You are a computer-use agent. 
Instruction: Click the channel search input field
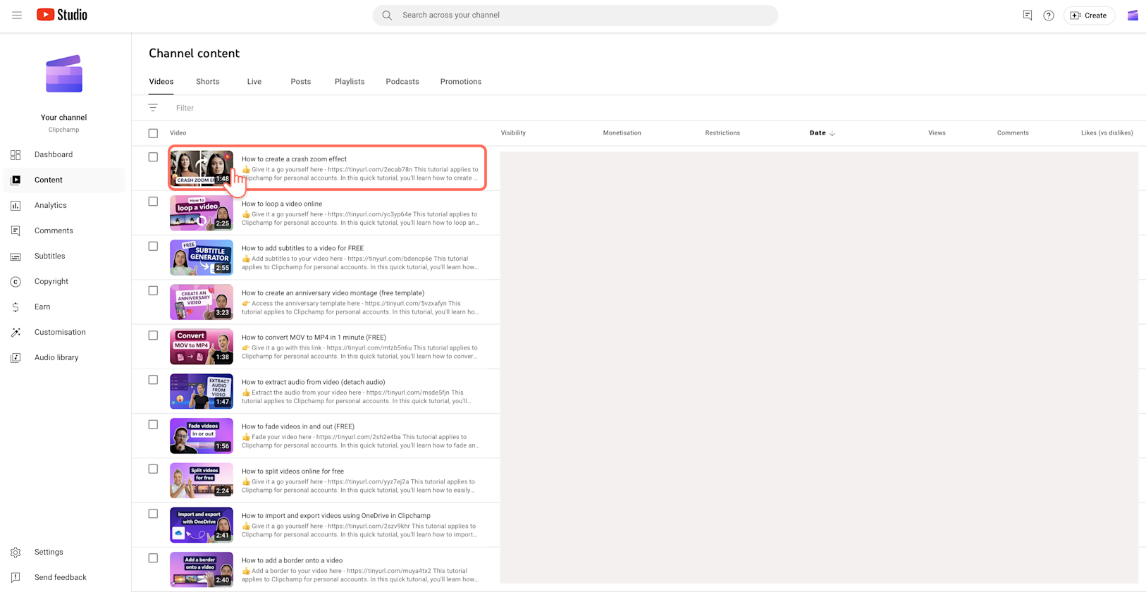(x=575, y=15)
